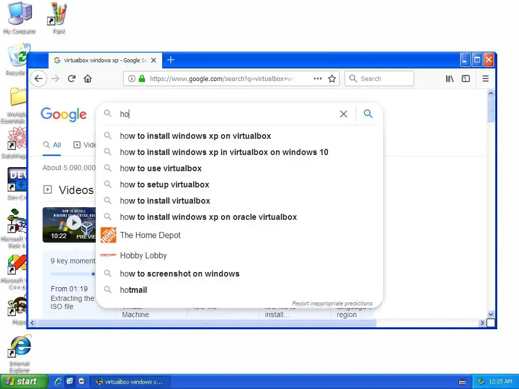Screen dimensions: 519x389
Task: Open My Computer desktop icon
Action: pos(19,18)
